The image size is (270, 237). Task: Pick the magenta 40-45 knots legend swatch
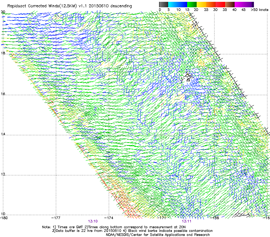(x=239, y=4)
